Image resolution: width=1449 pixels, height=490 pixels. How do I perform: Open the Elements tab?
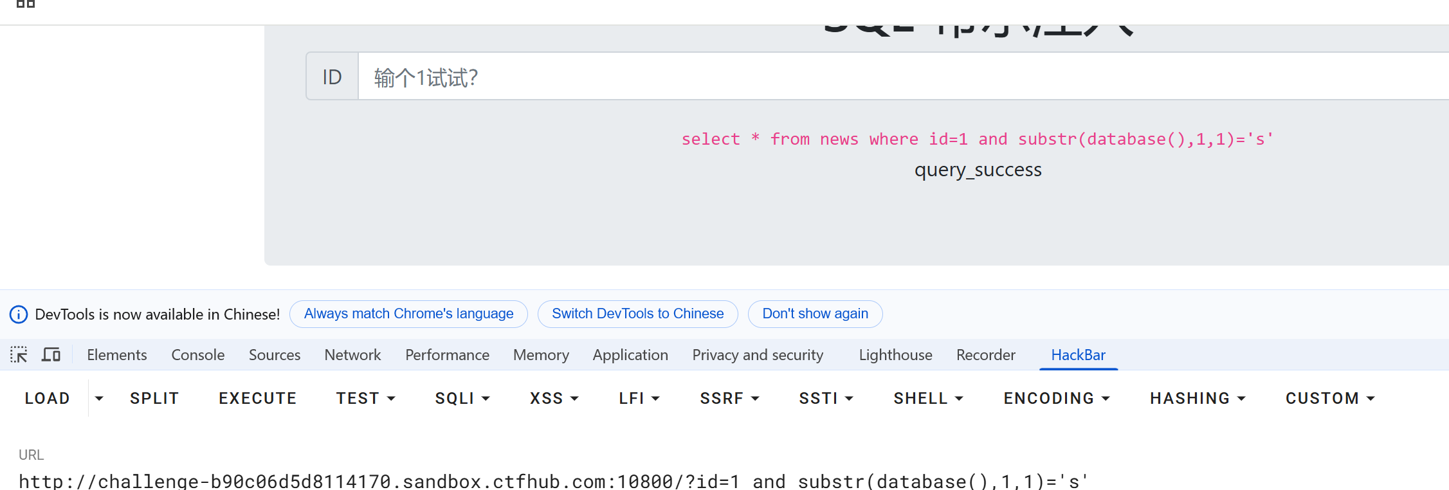pos(117,355)
